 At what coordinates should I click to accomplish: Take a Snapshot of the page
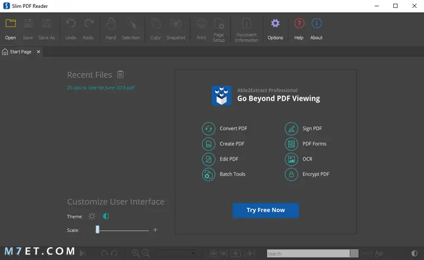176,29
